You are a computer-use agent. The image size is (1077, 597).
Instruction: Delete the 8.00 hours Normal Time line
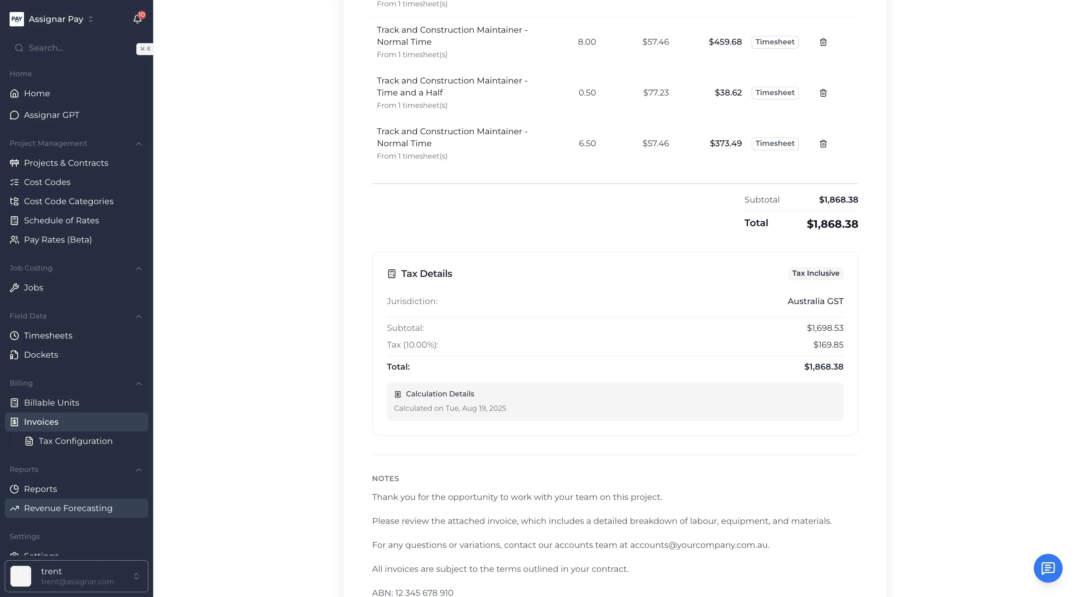point(823,42)
